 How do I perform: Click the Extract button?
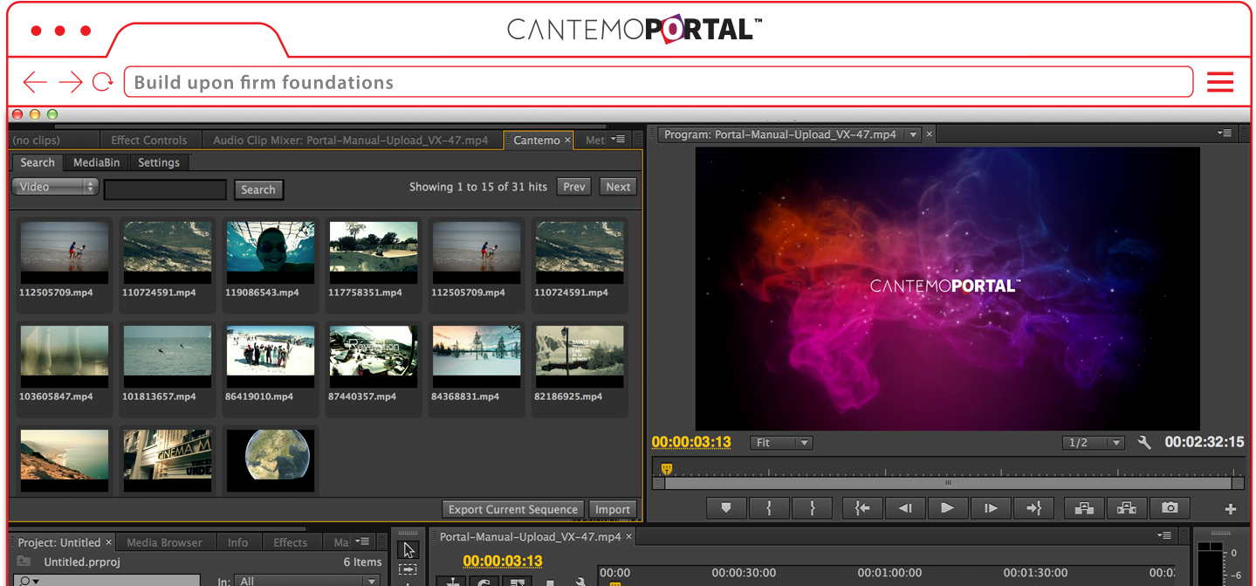point(1127,507)
